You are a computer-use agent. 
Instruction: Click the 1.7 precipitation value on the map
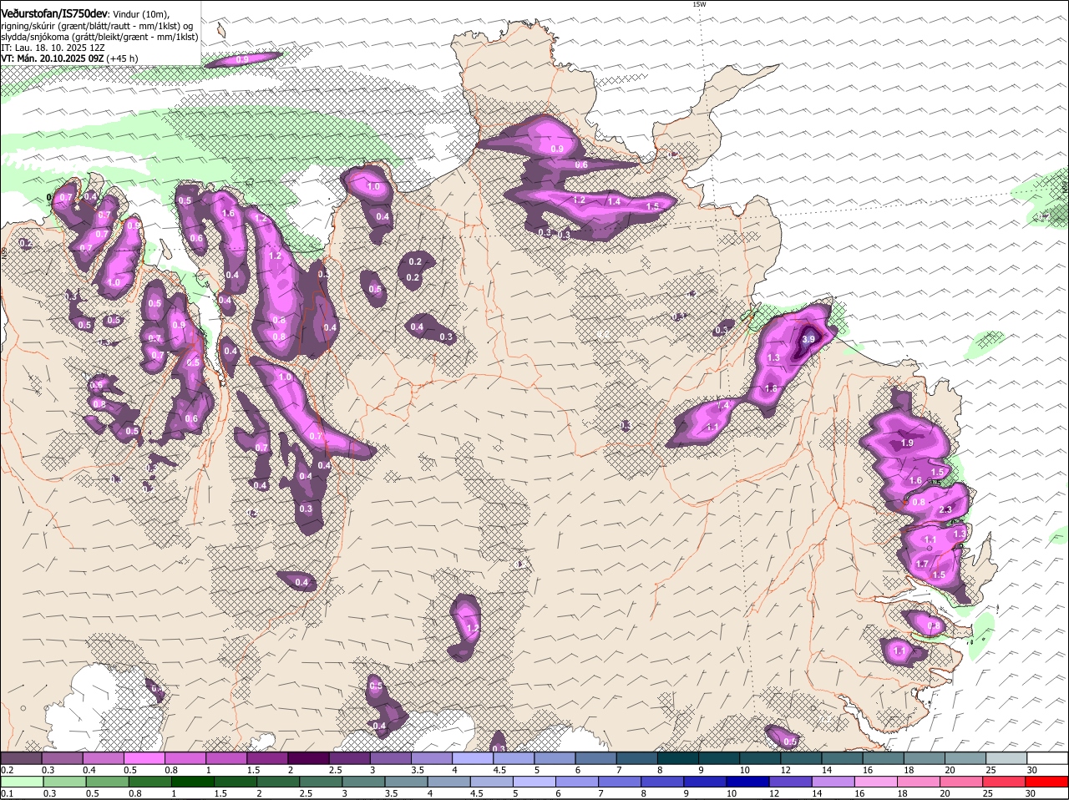922,565
